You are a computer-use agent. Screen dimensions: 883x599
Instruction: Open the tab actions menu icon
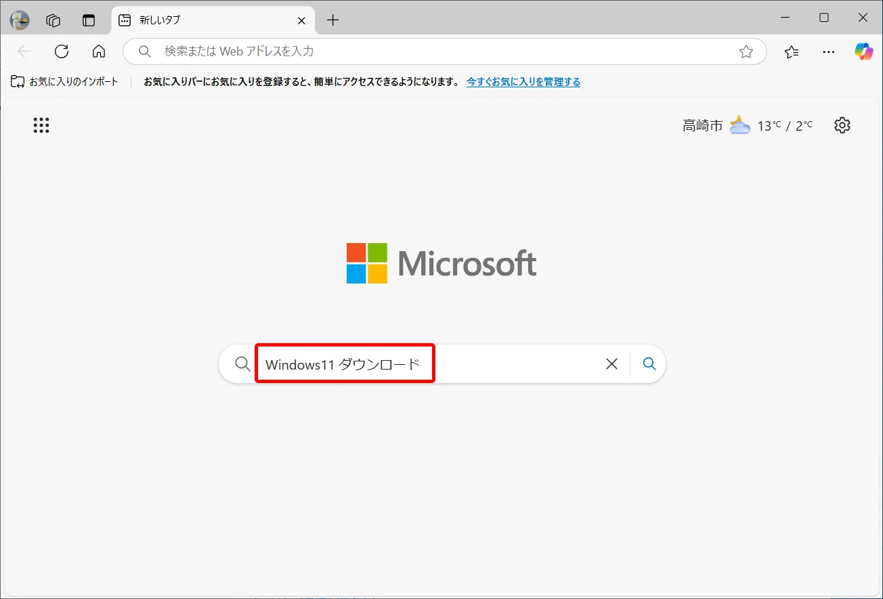click(89, 20)
